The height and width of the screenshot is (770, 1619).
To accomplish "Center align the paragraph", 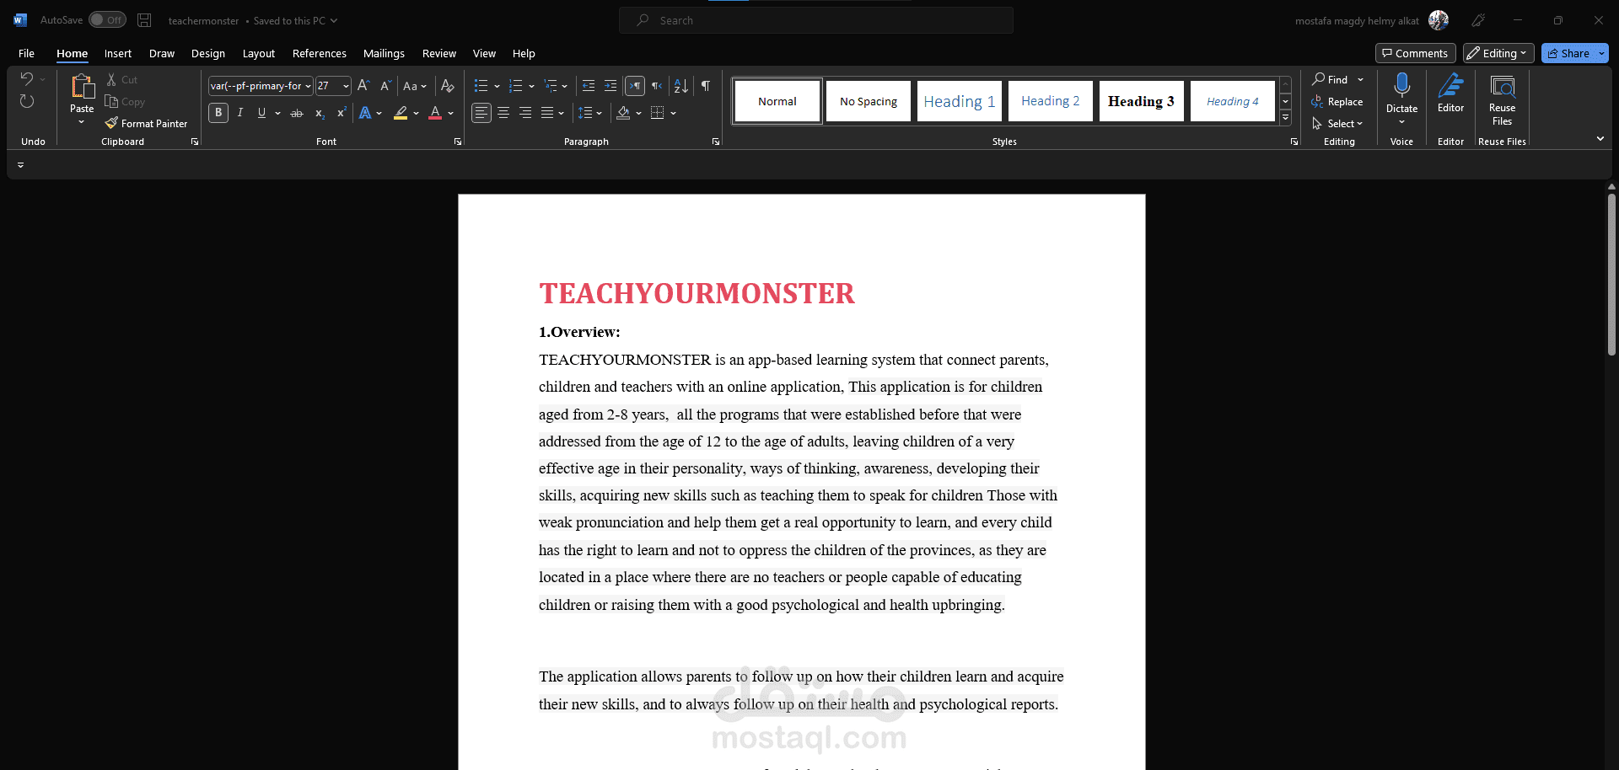I will coord(503,112).
